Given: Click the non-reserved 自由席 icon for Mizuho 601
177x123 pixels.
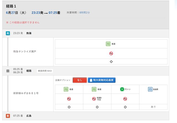Looking at the screenshot, I should tap(150, 89).
